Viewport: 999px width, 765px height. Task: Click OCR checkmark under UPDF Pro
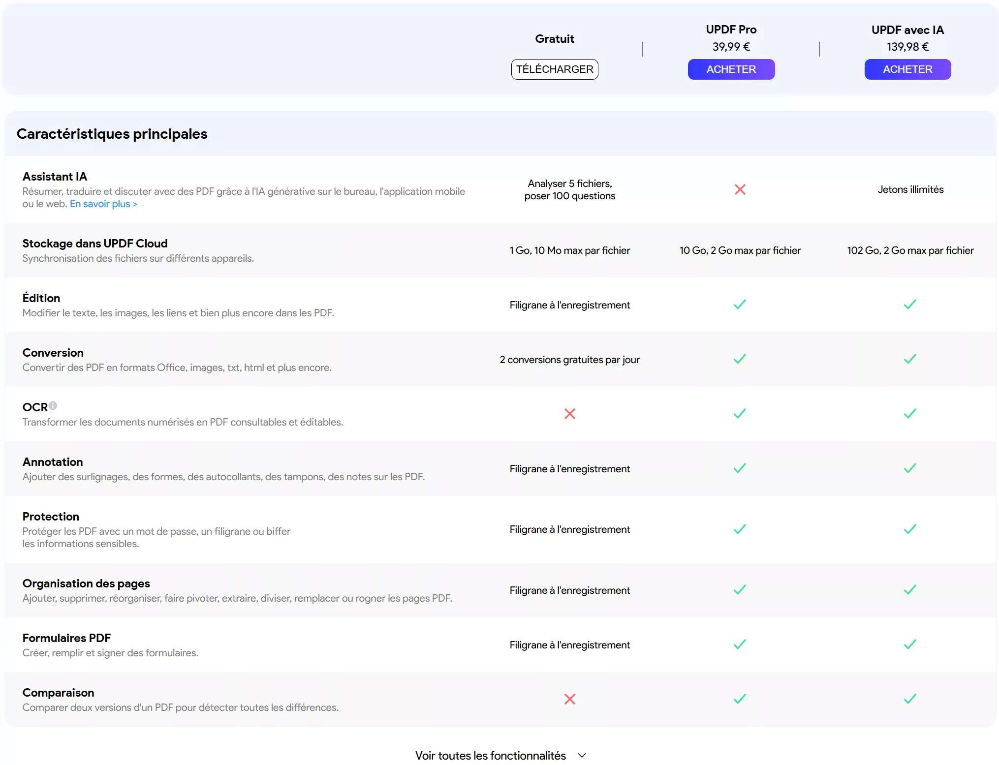pos(740,414)
